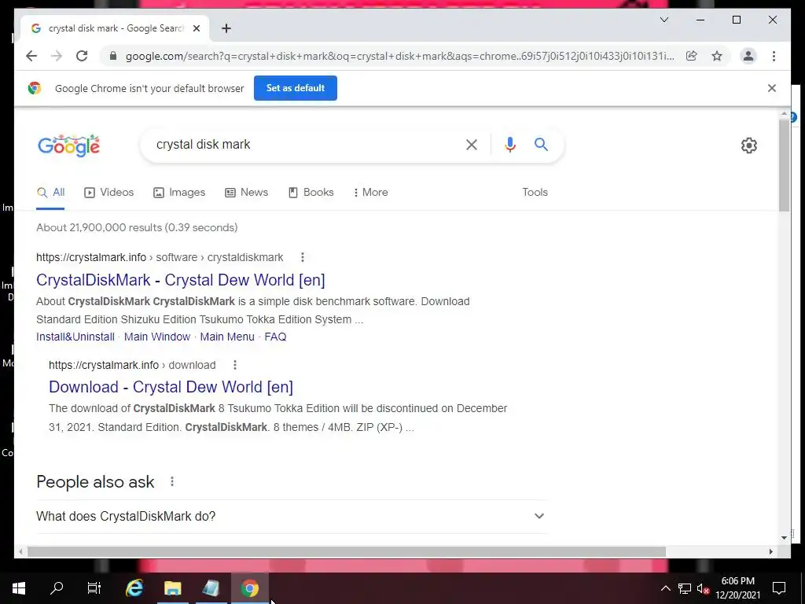Click the muted volume tray icon
The image size is (805, 604).
click(x=703, y=588)
